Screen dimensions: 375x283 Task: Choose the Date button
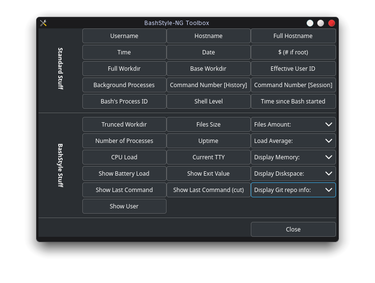(208, 52)
